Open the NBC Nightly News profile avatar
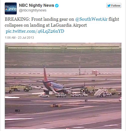This screenshot has width=126, height=131. [11, 8]
